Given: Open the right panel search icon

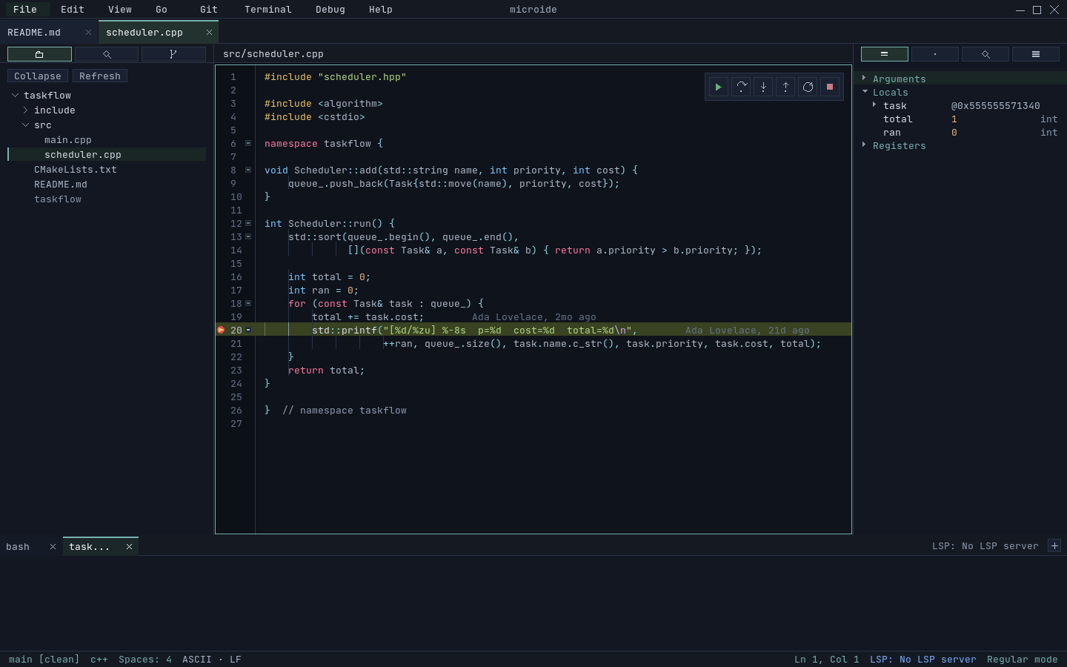Looking at the screenshot, I should click(985, 54).
